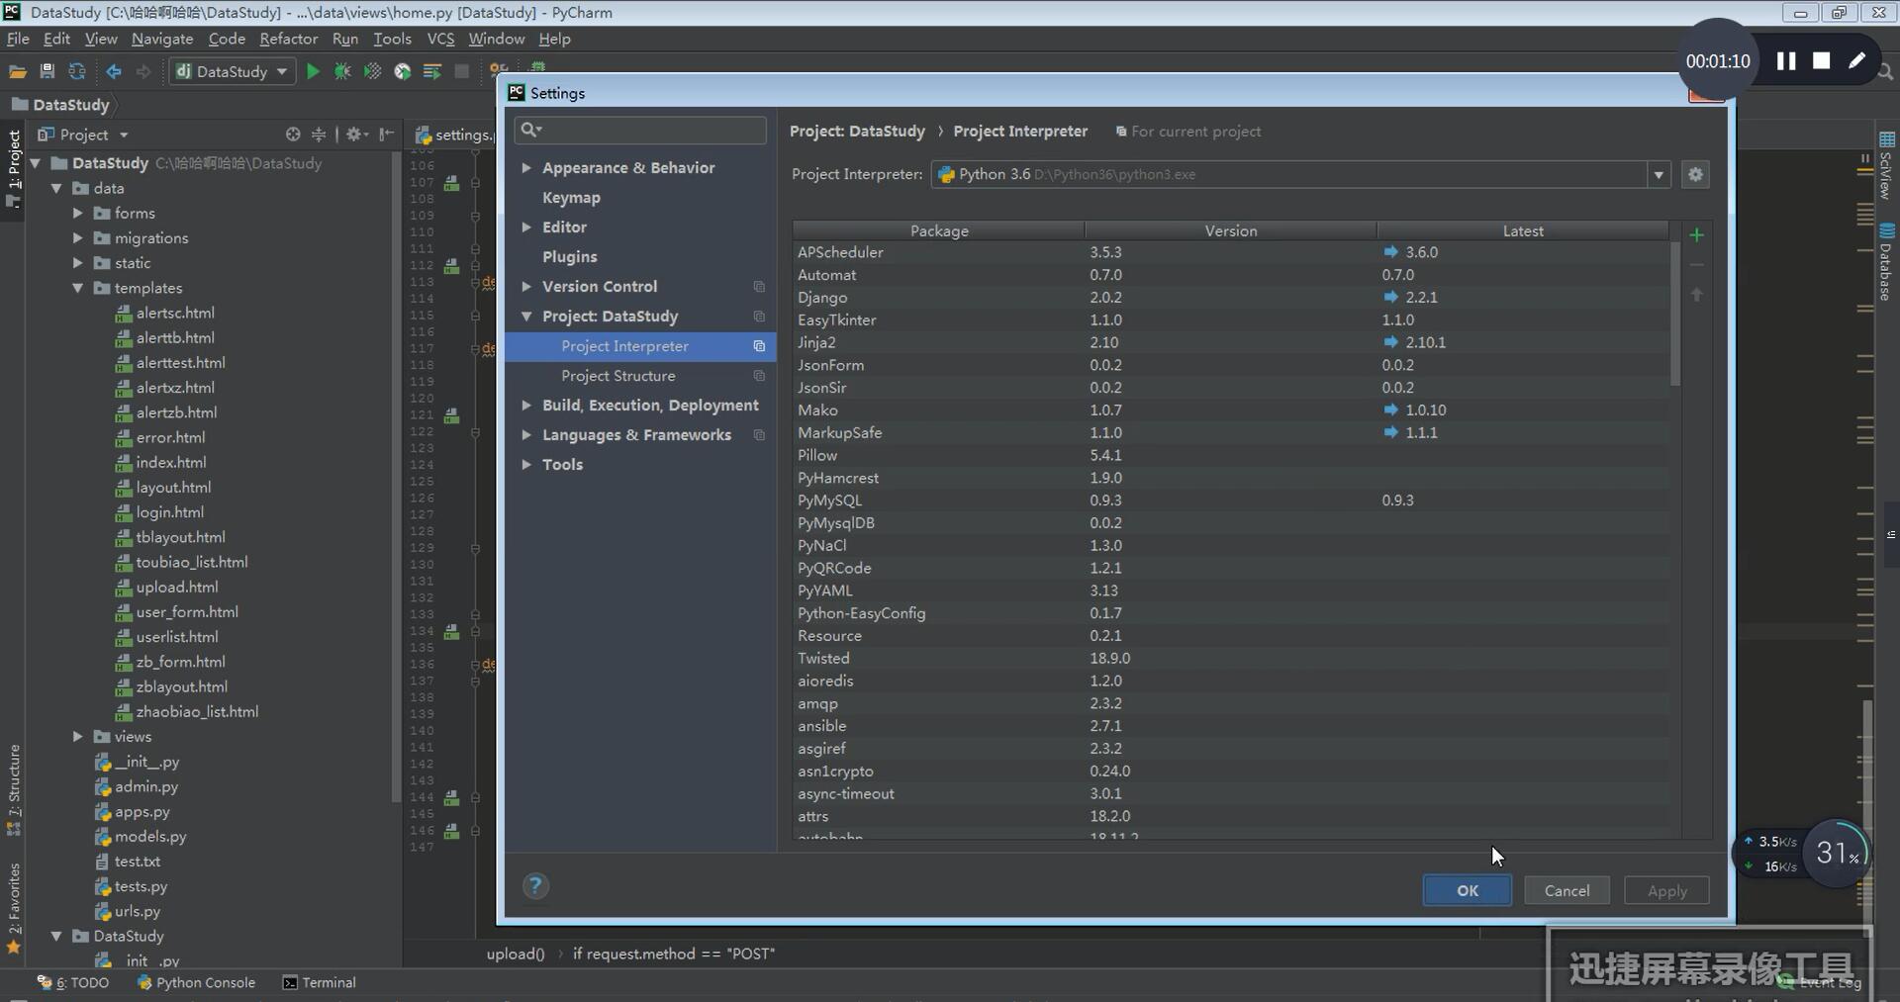Collapse all in the Project panel

pyautogui.click(x=319, y=135)
